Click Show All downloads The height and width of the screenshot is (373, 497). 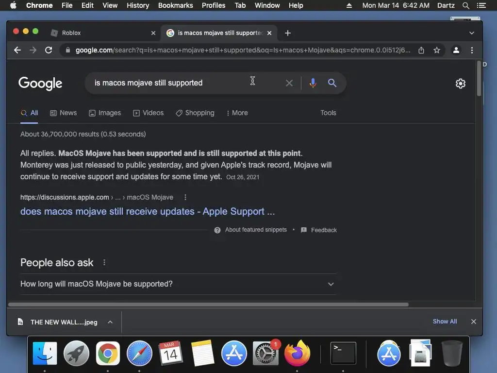(445, 322)
